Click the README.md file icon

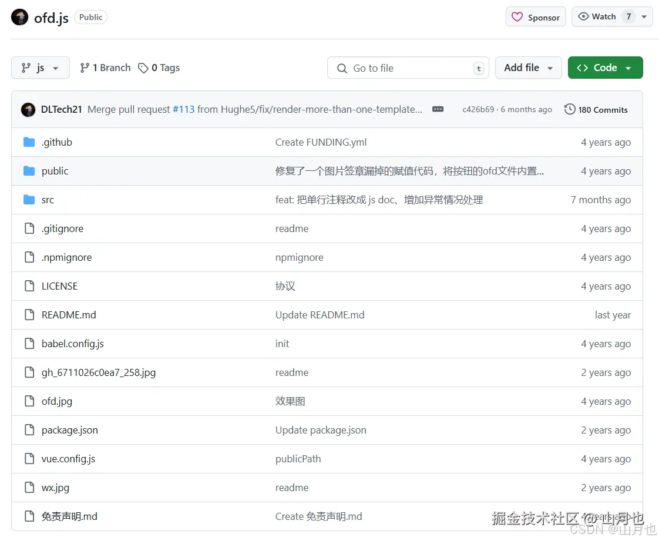pos(29,315)
